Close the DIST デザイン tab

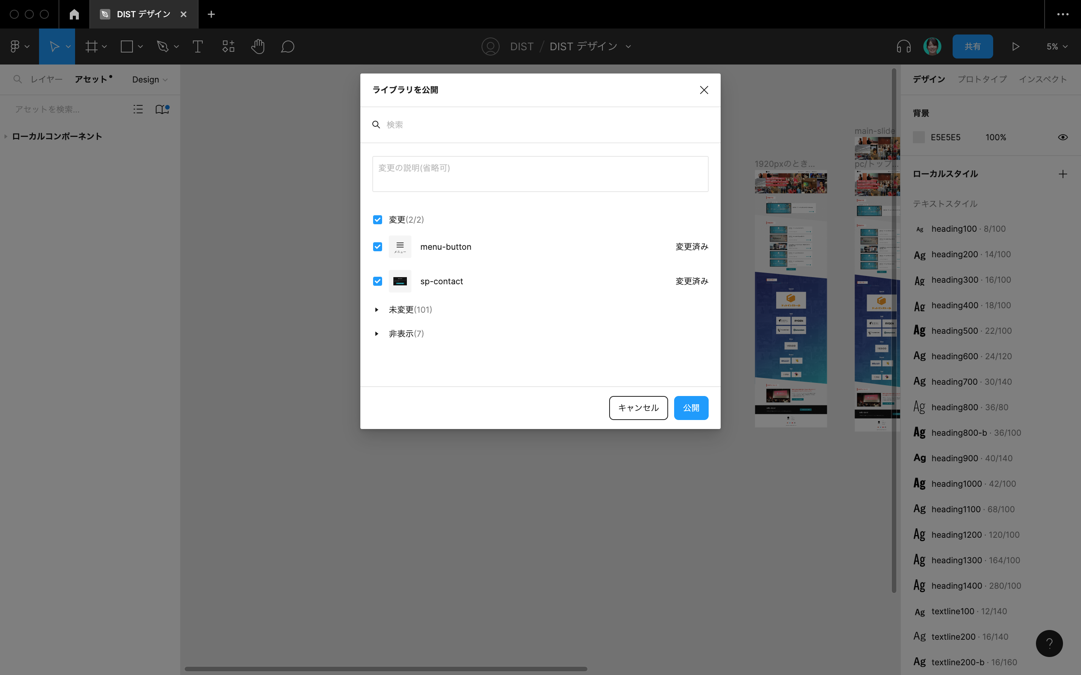click(x=184, y=14)
